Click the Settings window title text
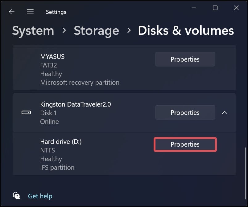 56,12
